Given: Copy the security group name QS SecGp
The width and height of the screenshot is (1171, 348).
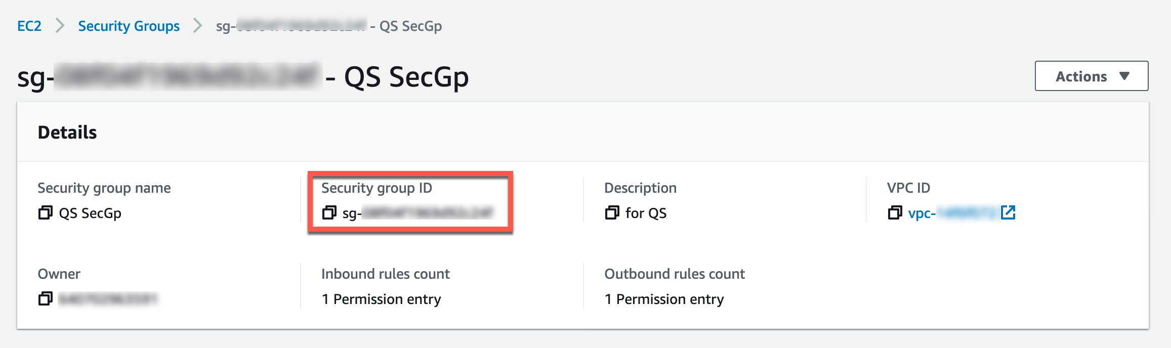Looking at the screenshot, I should 46,213.
